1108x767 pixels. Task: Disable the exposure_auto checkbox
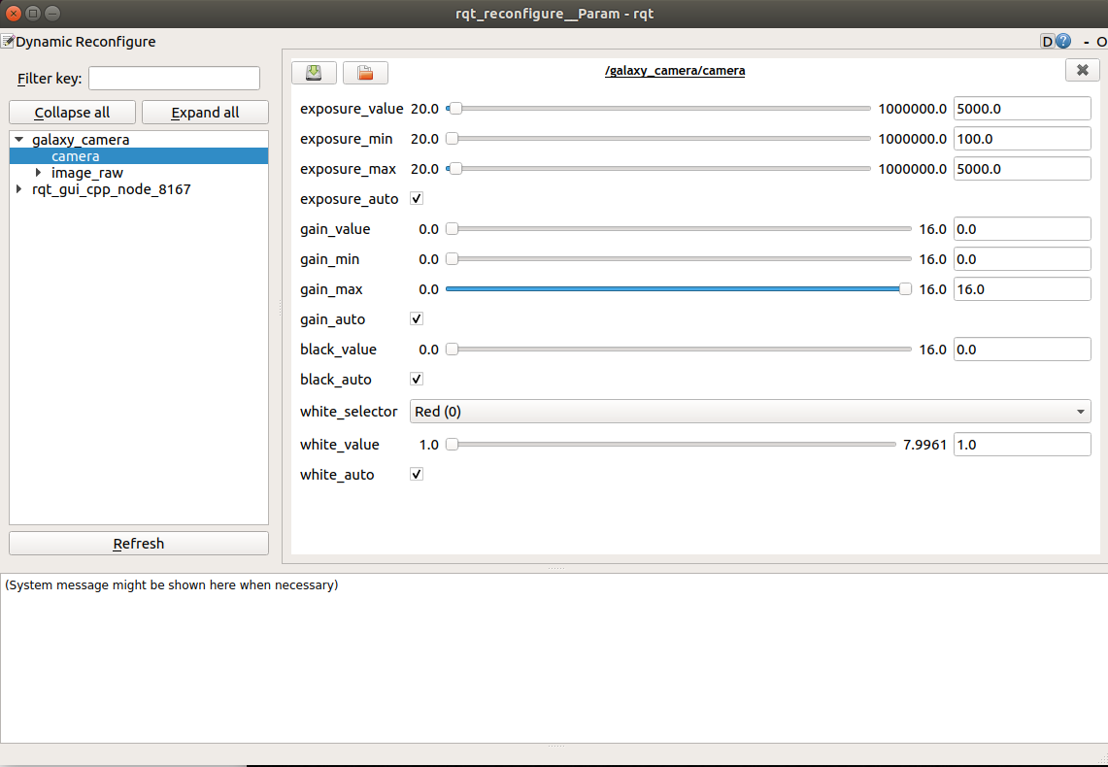[x=417, y=199]
